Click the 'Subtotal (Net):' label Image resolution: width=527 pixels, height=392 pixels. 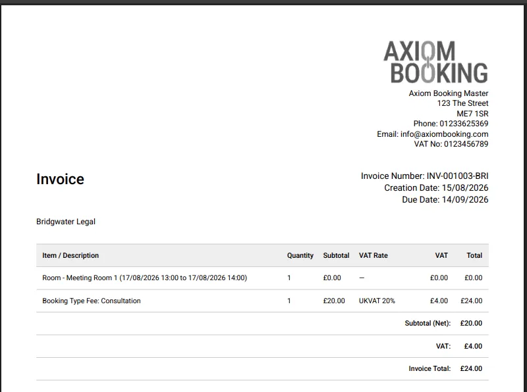(x=428, y=323)
